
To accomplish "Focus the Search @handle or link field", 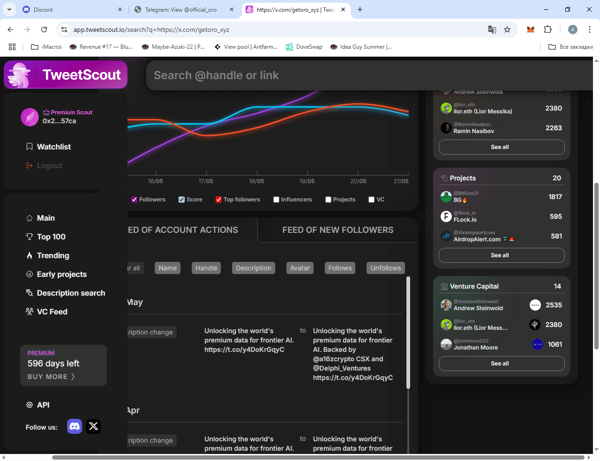I will click(x=370, y=75).
